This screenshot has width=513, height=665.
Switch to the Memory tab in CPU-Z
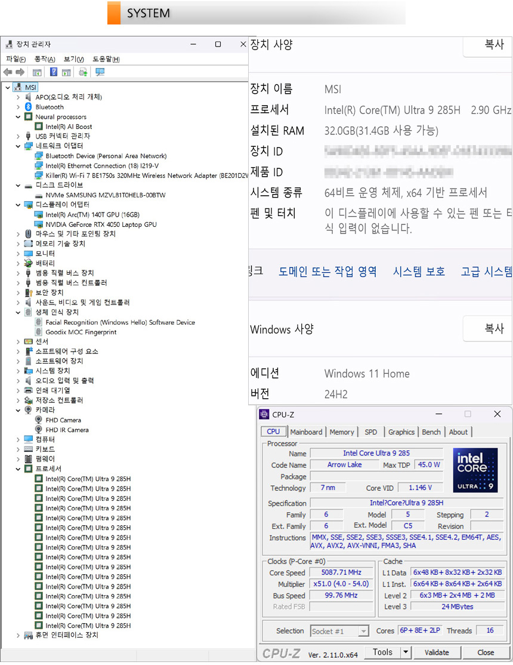341,432
